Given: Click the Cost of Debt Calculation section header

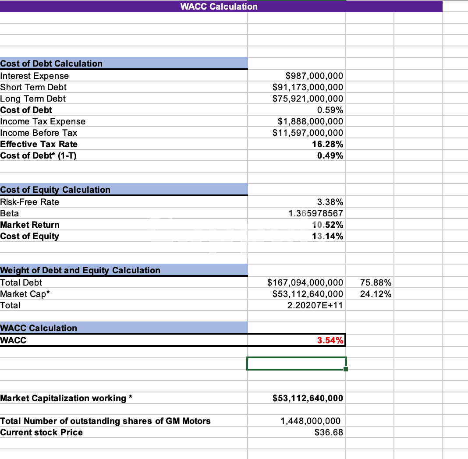Looking at the screenshot, I should [52, 64].
